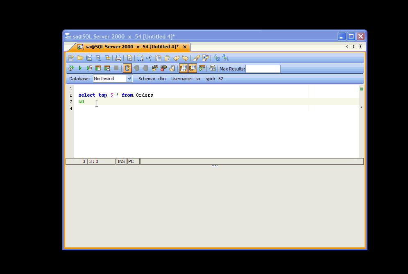The width and height of the screenshot is (408, 274).
Task: Toggle the Grid with tree results button
Action: pyautogui.click(x=193, y=68)
